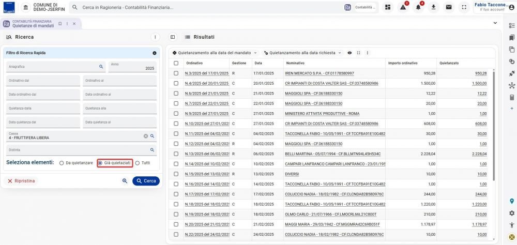517x245 pixels.
Task: Click the global search magnifier icon
Action: (x=75, y=7)
